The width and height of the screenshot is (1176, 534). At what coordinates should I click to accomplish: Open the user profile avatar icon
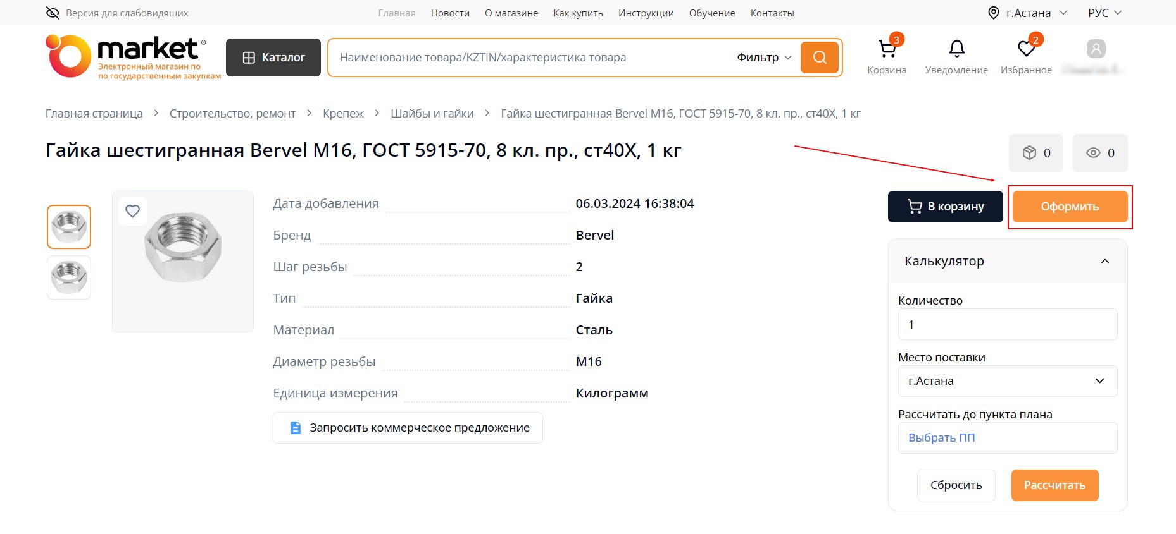click(1096, 49)
